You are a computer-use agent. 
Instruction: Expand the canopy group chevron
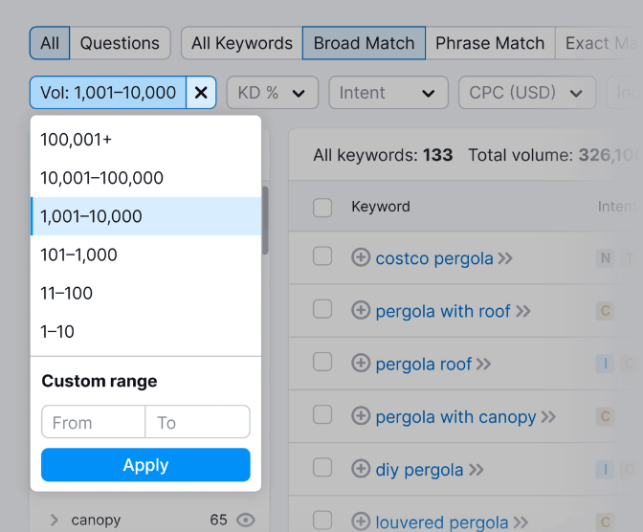coord(54,520)
